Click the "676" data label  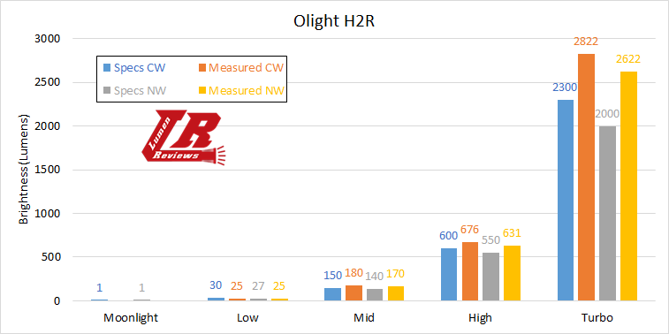point(470,230)
